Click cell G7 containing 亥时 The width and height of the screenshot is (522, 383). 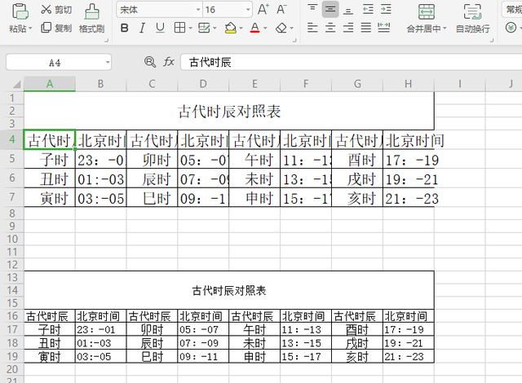(x=357, y=198)
